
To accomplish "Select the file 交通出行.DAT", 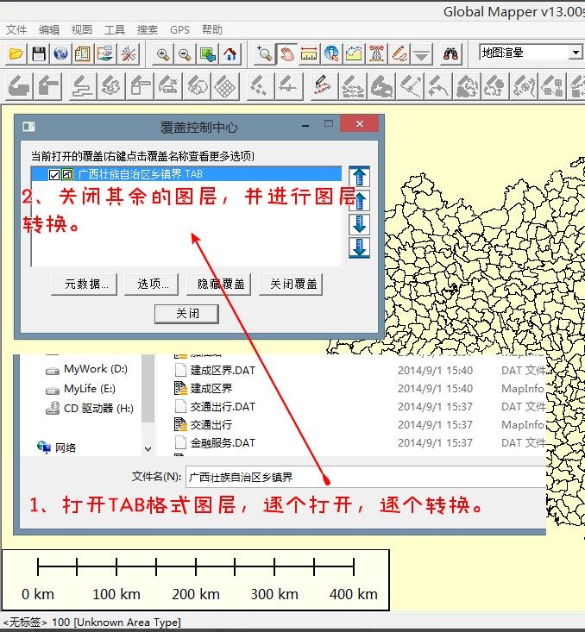I will point(215,407).
